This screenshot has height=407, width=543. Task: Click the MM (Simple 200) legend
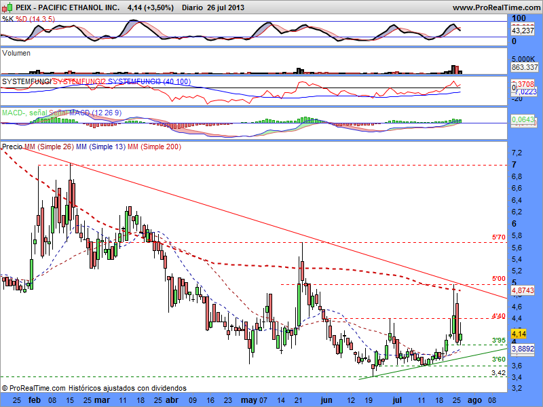point(155,147)
